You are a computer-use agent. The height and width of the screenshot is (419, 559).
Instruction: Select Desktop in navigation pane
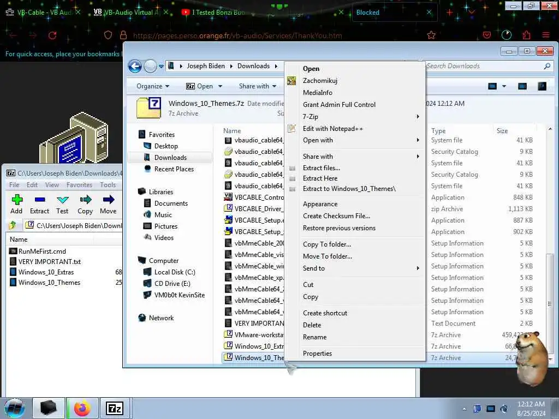point(166,146)
